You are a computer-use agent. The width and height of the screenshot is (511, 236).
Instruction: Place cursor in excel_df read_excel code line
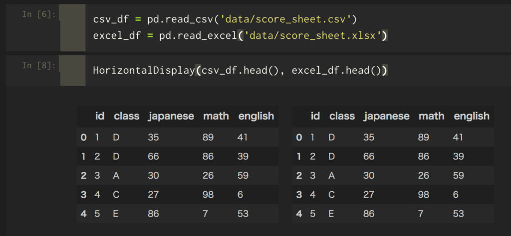click(240, 35)
